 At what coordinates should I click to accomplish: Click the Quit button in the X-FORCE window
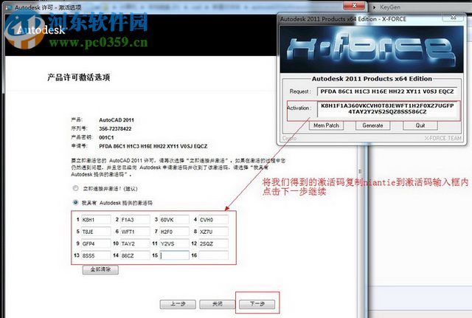click(x=420, y=125)
